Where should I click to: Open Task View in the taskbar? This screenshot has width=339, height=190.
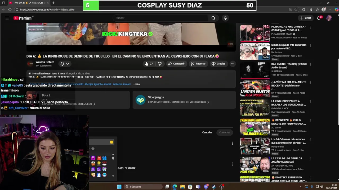click(x=167, y=187)
